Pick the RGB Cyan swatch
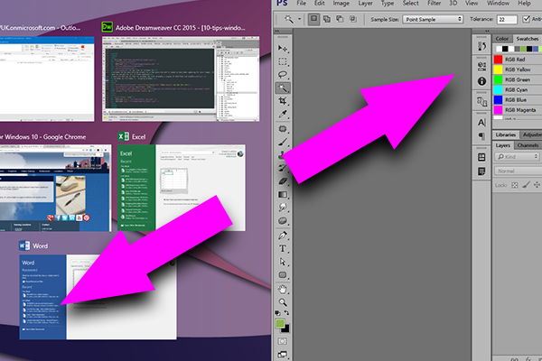This screenshot has height=361, width=542. click(x=498, y=90)
